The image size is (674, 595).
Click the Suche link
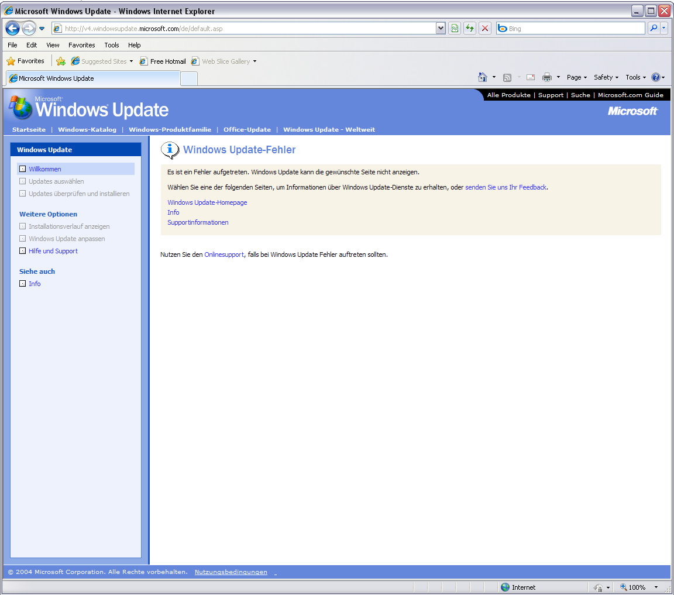coord(580,95)
